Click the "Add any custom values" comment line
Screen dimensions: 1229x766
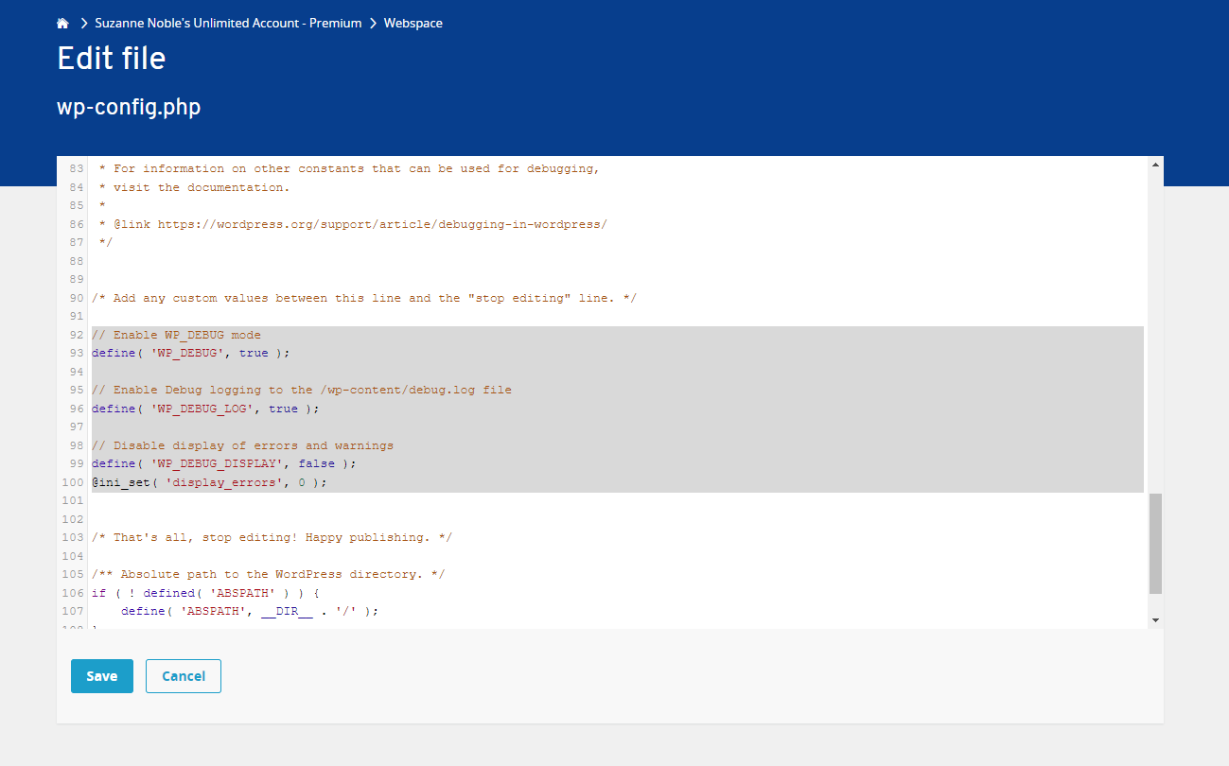tap(364, 298)
